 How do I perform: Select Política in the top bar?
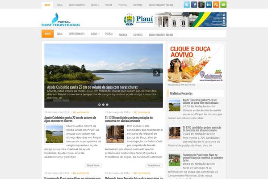click(122, 5)
